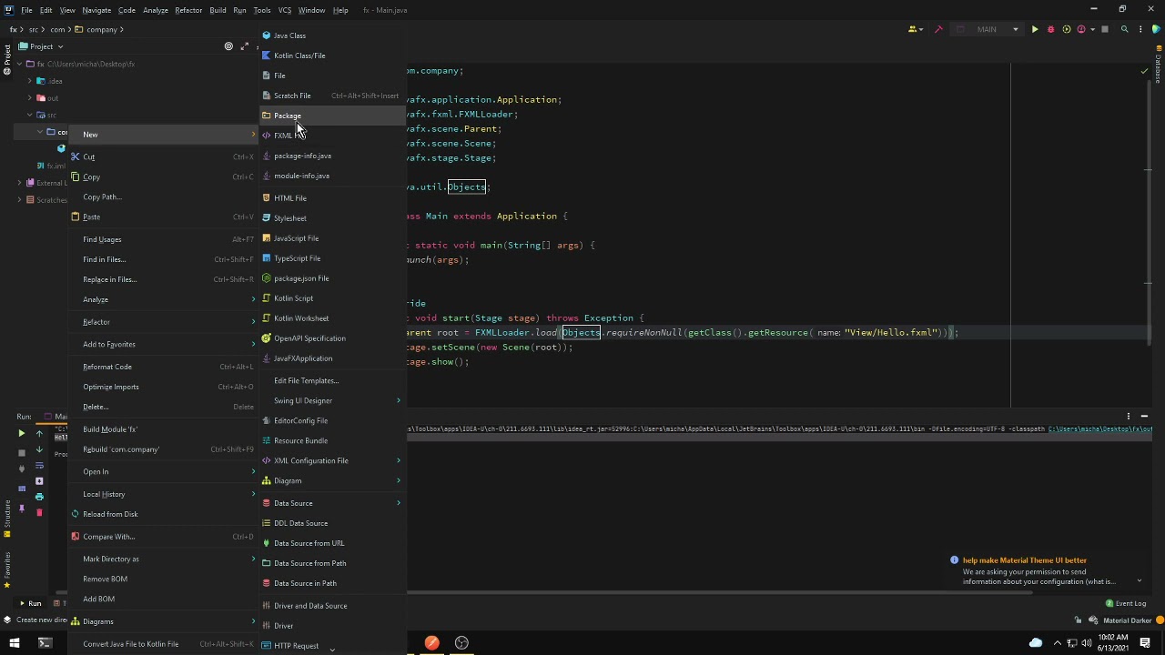
Task: Expand all icon in Project panel header
Action: 244,46
